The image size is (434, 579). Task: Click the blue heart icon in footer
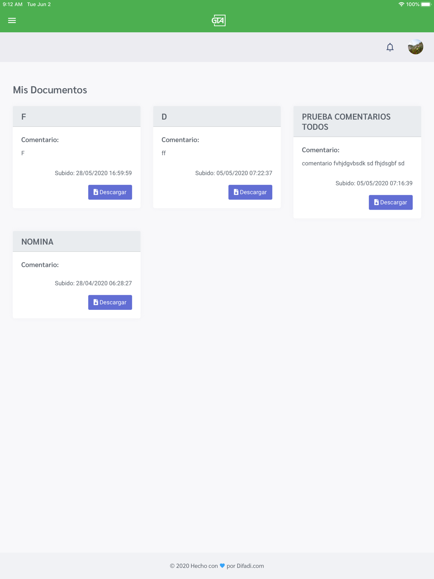pos(222,566)
